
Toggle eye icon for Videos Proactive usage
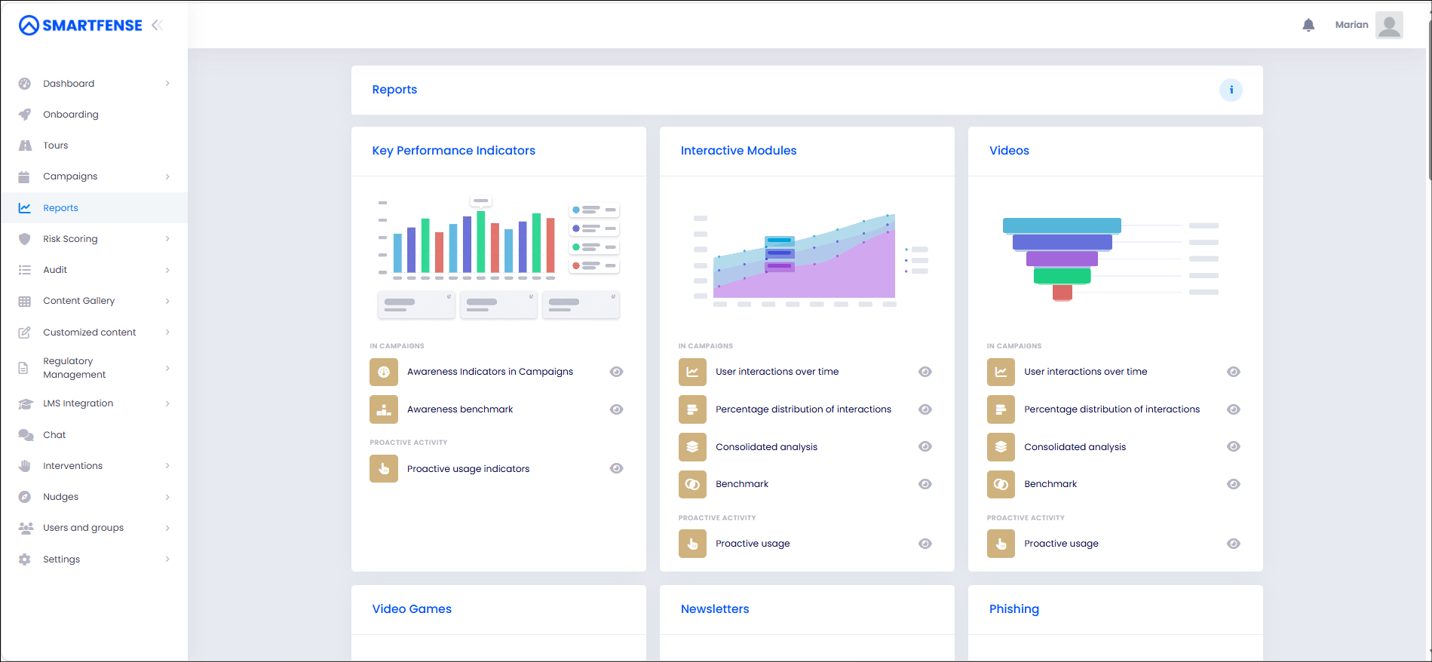[1234, 544]
